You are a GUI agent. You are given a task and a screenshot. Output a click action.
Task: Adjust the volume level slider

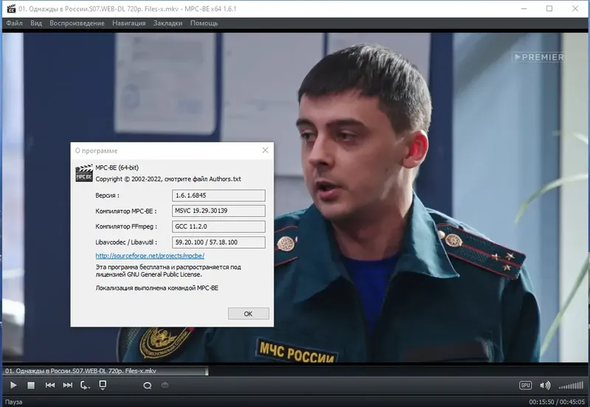[x=571, y=386]
